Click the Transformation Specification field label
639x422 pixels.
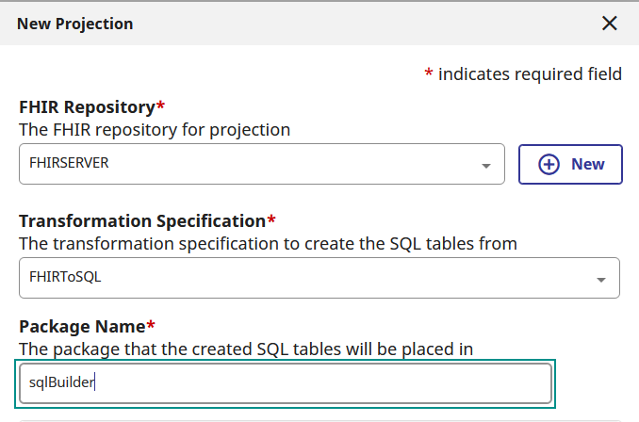click(x=141, y=220)
